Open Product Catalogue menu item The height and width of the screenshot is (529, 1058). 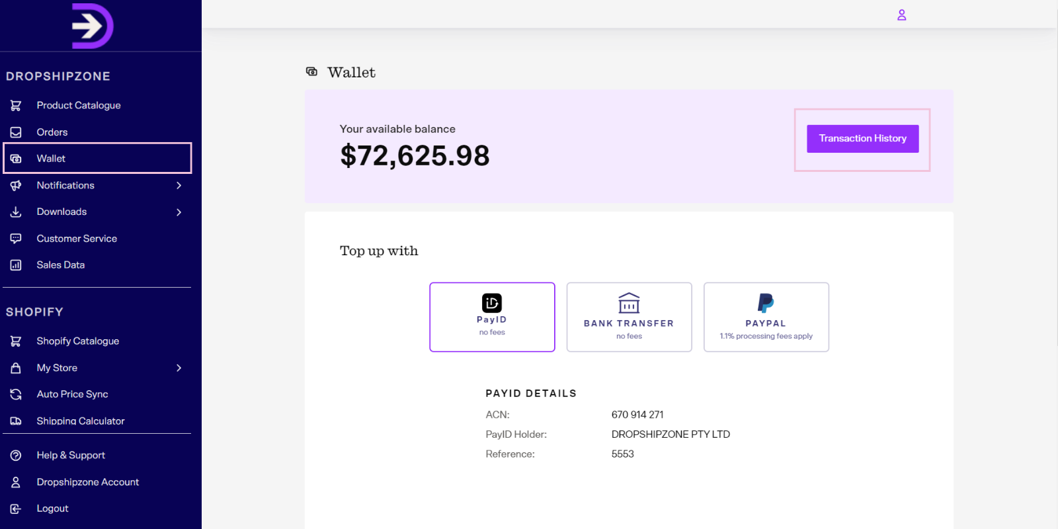coord(79,105)
